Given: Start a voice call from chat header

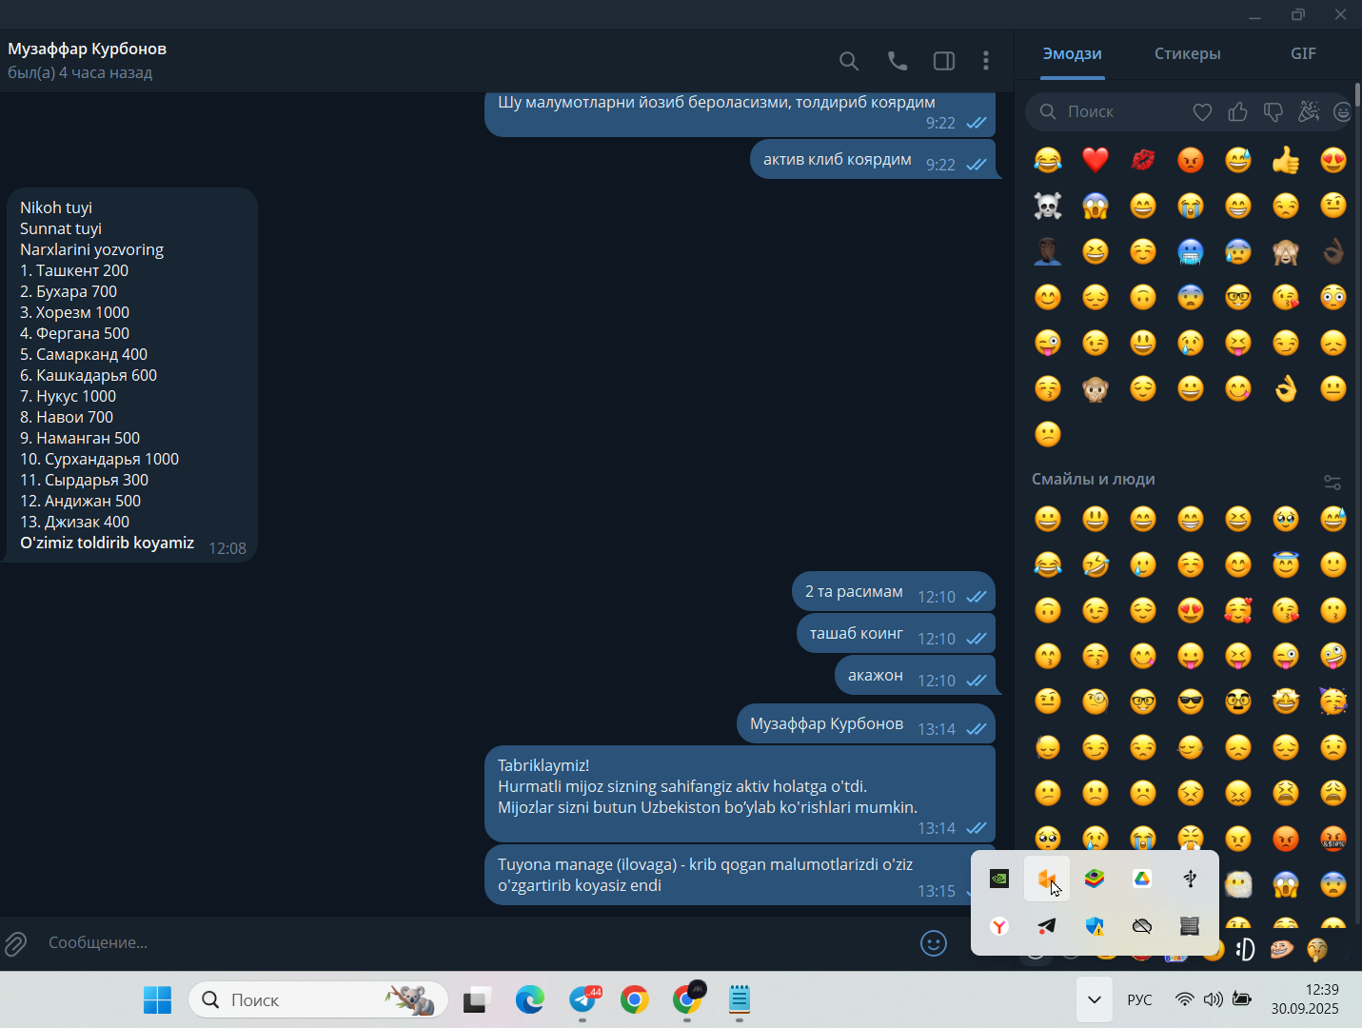Looking at the screenshot, I should point(898,61).
